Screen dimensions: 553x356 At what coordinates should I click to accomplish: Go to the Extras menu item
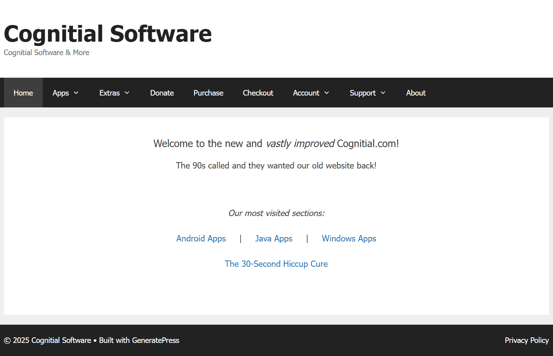109,93
